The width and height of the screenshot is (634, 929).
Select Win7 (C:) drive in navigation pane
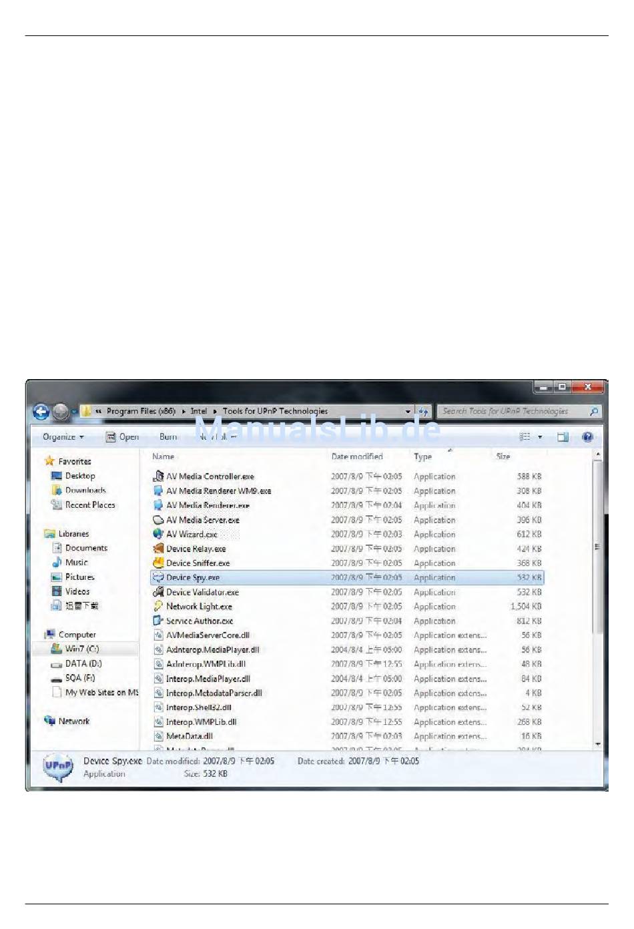tap(81, 649)
